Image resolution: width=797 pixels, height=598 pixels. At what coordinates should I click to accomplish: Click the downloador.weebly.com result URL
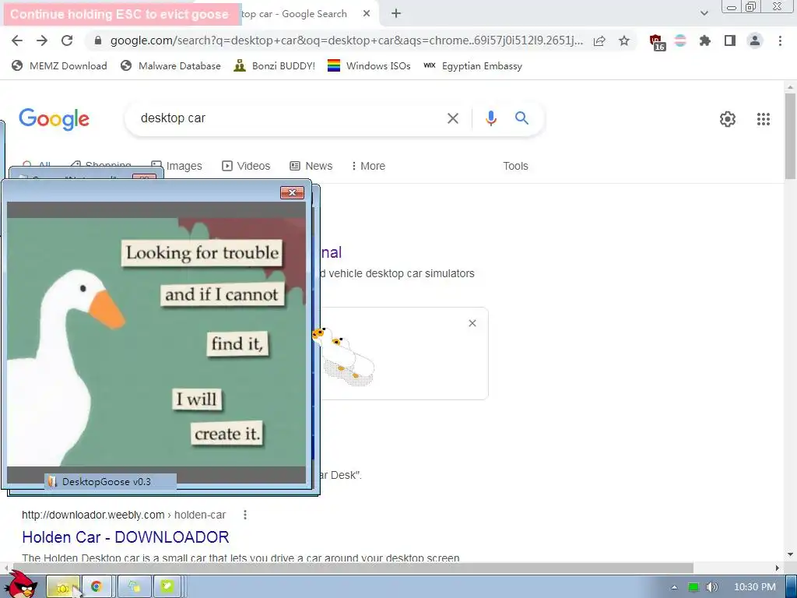[124, 515]
